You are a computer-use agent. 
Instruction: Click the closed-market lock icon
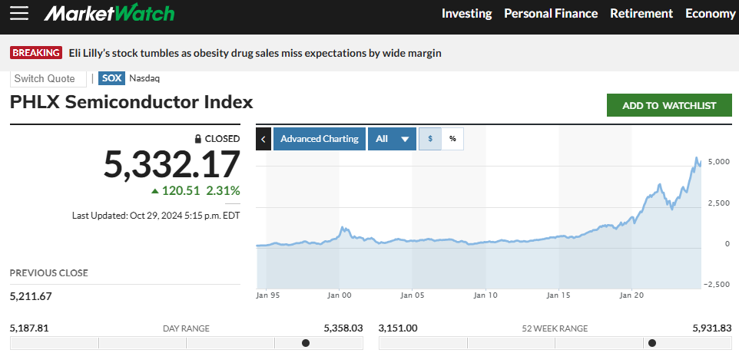pos(198,139)
